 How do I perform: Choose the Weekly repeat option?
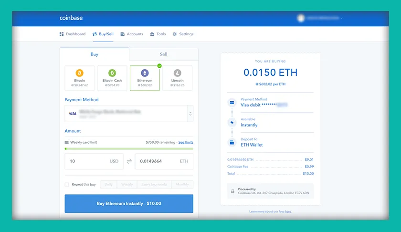click(x=127, y=184)
